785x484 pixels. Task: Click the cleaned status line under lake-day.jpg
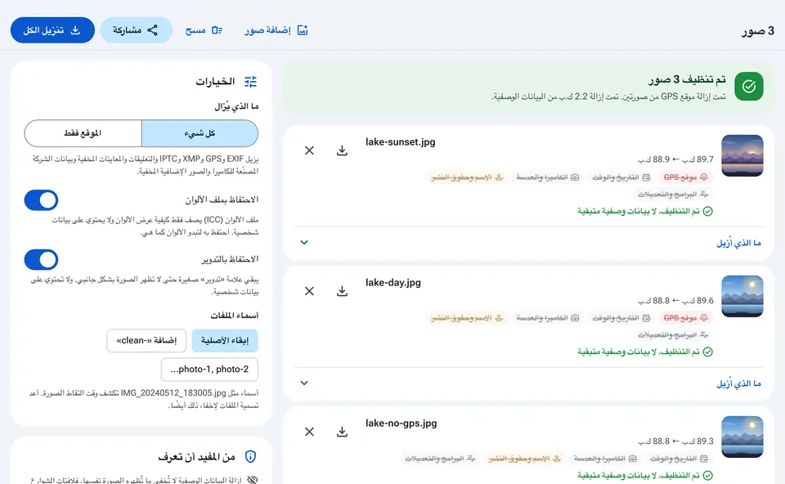tap(645, 352)
